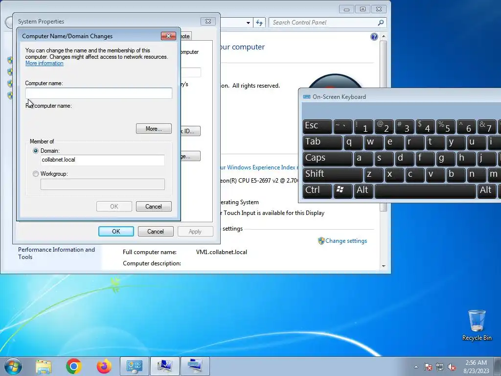Click the Search Control Panel box

(328, 23)
